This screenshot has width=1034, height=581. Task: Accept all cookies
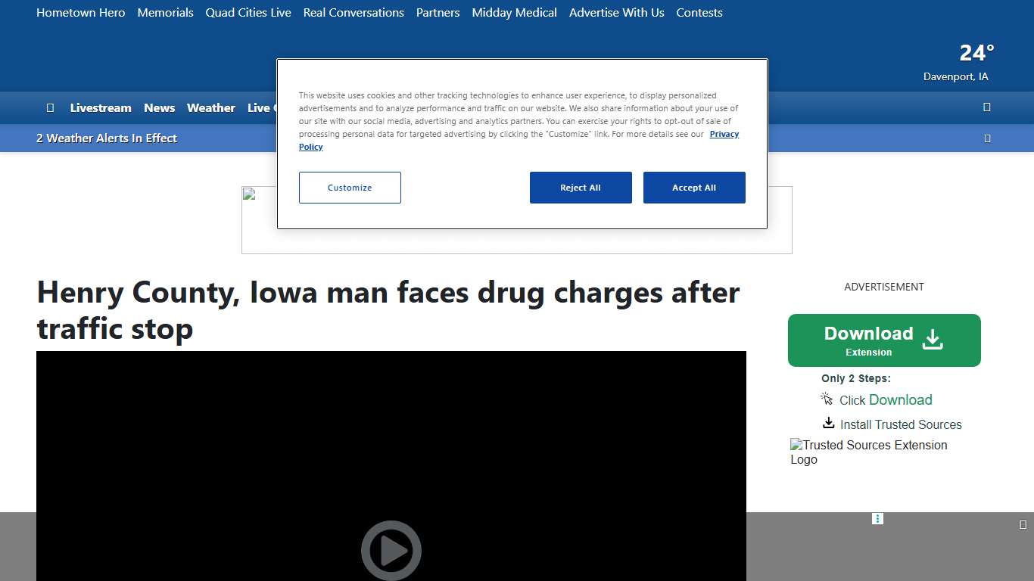pos(694,187)
